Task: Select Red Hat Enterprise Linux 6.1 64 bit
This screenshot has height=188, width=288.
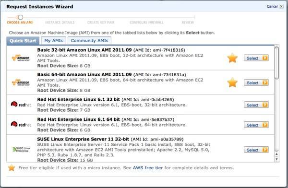Action: pos(256,125)
